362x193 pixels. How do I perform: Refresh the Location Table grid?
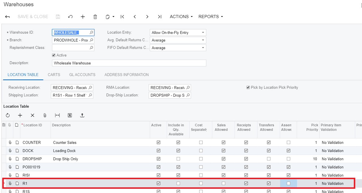pos(8,115)
